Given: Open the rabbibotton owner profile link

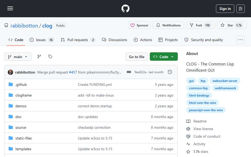Looking at the screenshot, I should 24,26.
